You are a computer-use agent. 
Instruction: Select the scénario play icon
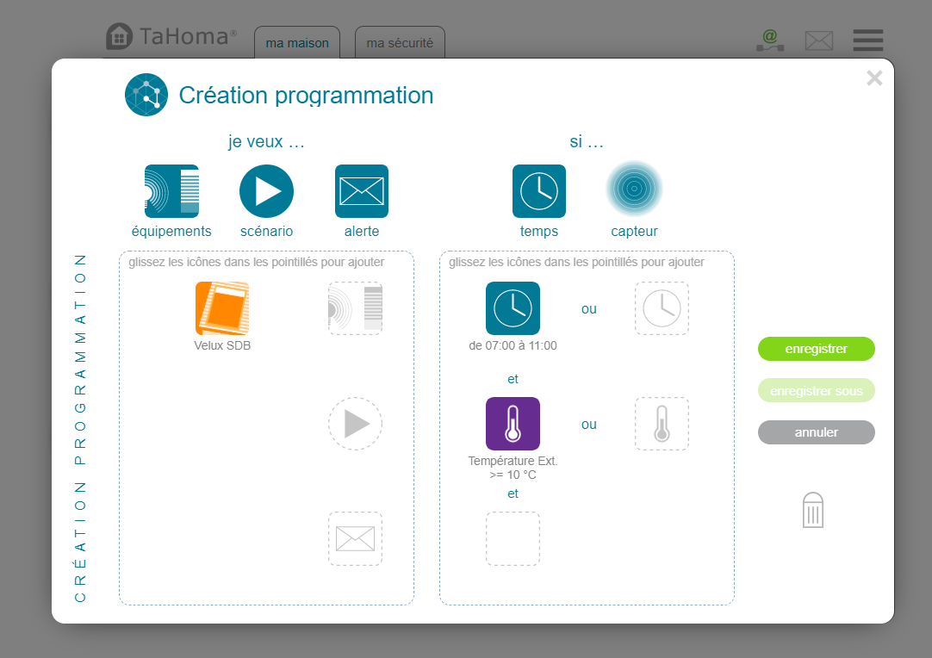pyautogui.click(x=266, y=191)
